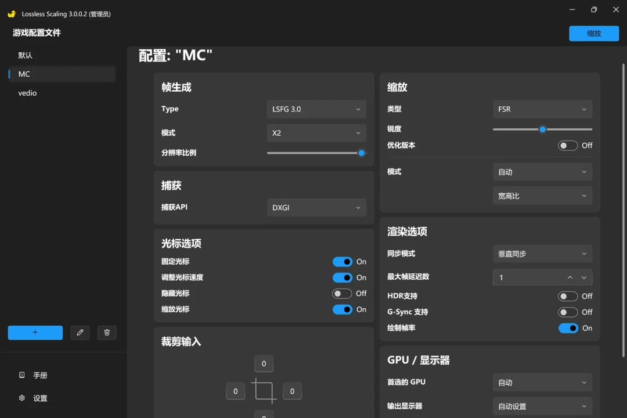Click the right crop input field
Viewport: 627px width, 418px height.
(292, 391)
